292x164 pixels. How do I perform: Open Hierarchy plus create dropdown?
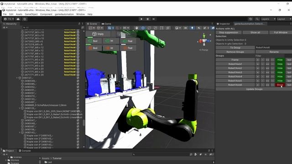(x=5, y=27)
